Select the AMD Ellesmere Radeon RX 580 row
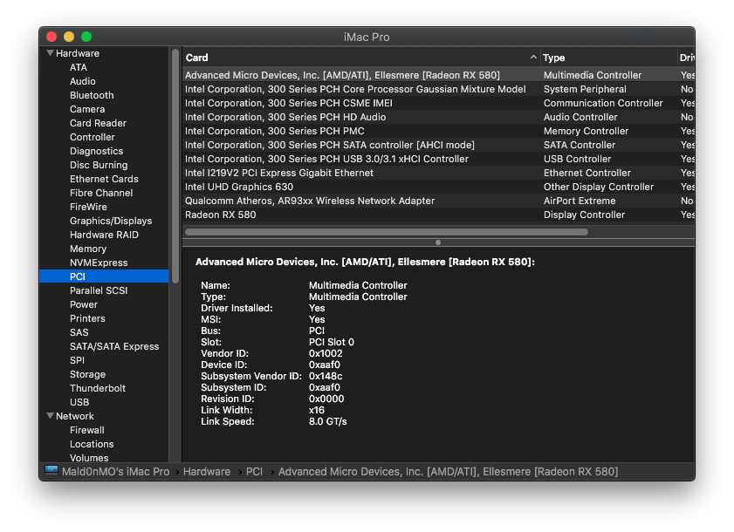Viewport: 734px width, 532px height. pos(438,75)
